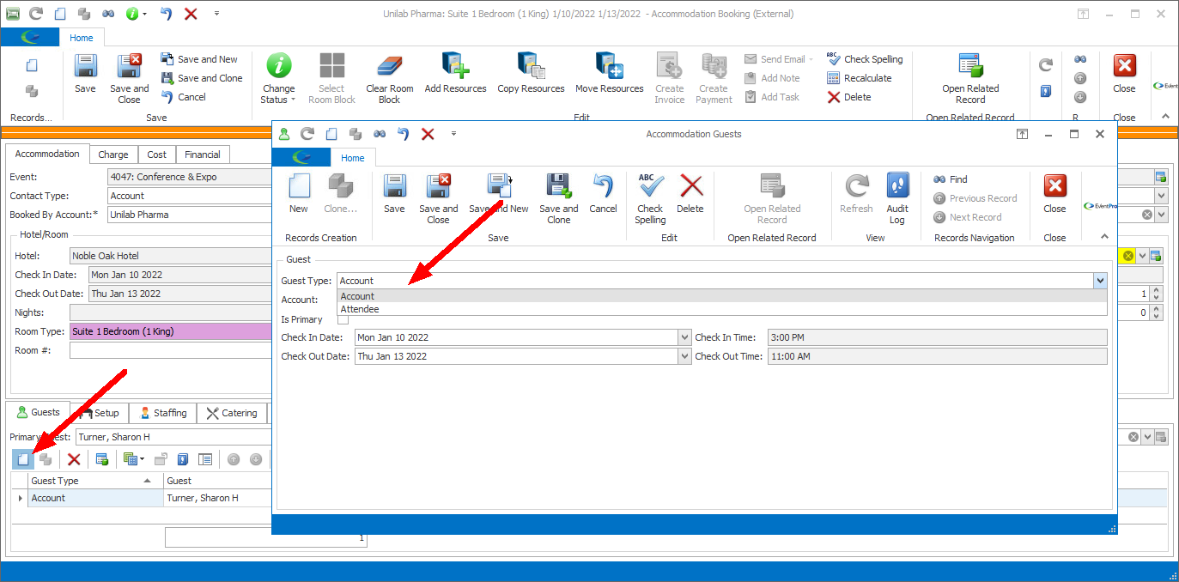Click the undo icon in the main title bar
Image resolution: width=1179 pixels, height=582 pixels.
pyautogui.click(x=167, y=14)
